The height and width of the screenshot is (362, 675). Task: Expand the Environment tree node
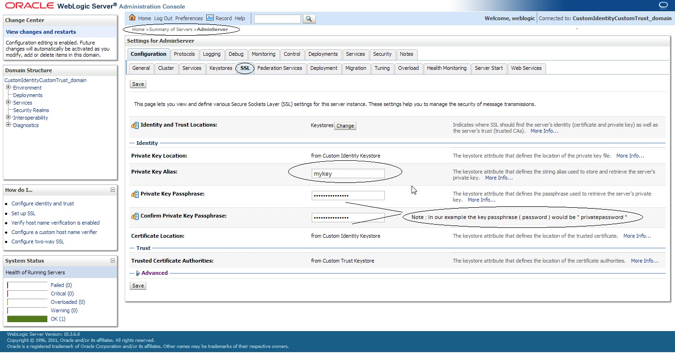click(x=8, y=87)
